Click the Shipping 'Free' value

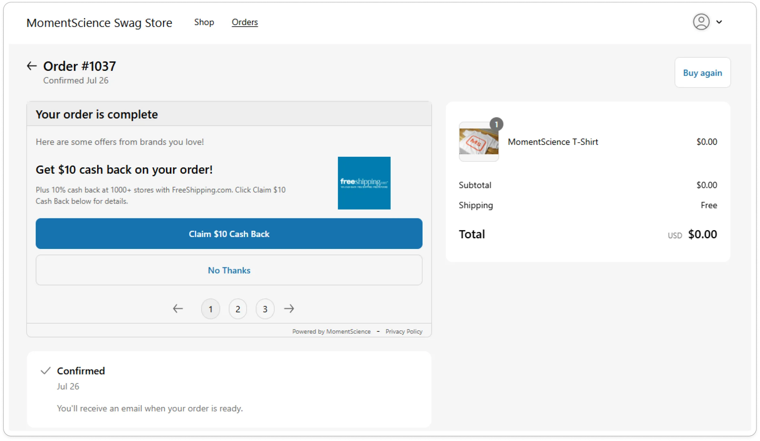[709, 205]
